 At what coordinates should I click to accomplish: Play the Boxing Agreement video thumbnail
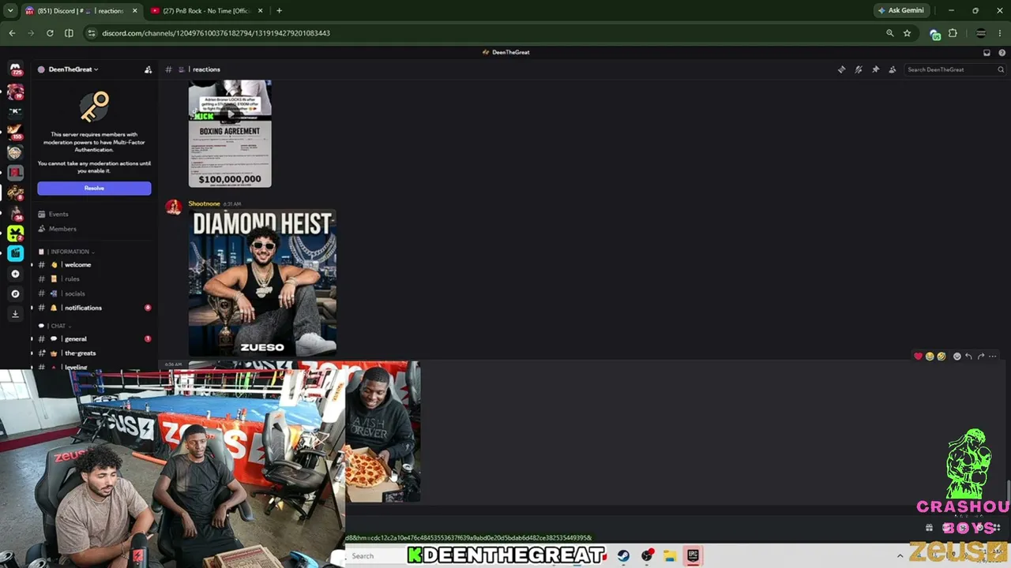(230, 133)
